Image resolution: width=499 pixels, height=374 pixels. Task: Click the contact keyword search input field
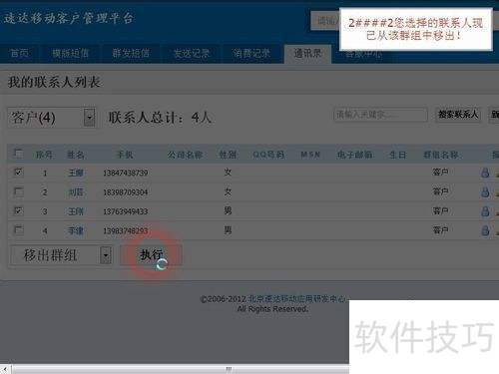click(380, 115)
